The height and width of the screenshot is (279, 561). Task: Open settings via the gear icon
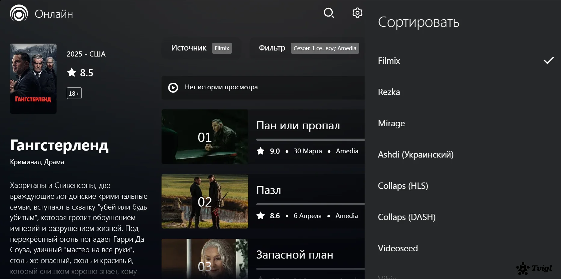(357, 13)
